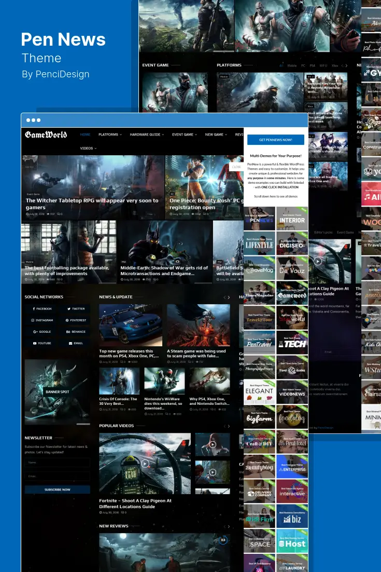The height and width of the screenshot is (572, 381).
Task: Play the jet video in the background window
Action: 318,261
